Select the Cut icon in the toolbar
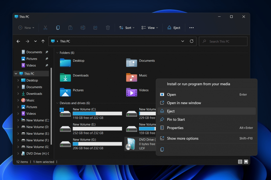Image resolution: width=271 pixels, height=180 pixels. point(45,28)
